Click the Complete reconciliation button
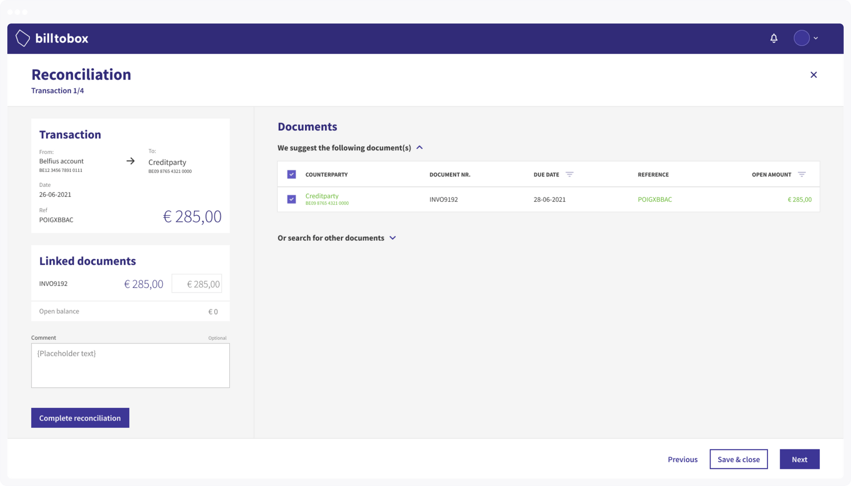This screenshot has height=486, width=851. 80,418
